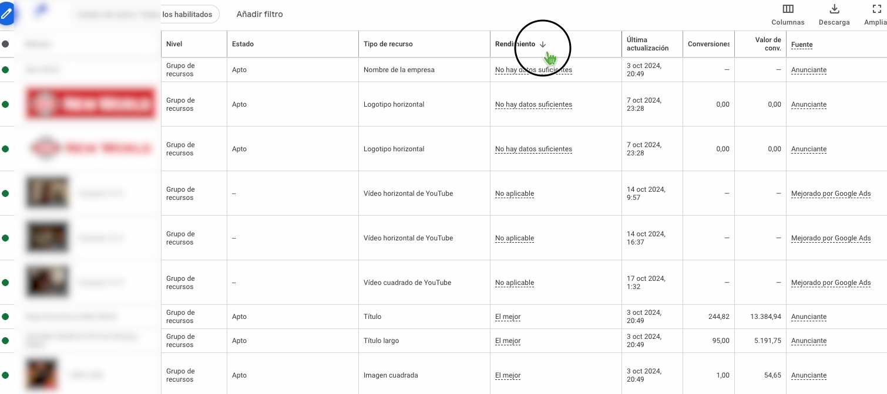The width and height of the screenshot is (887, 394).
Task: Click the blue pencil edit button
Action: pos(5,13)
